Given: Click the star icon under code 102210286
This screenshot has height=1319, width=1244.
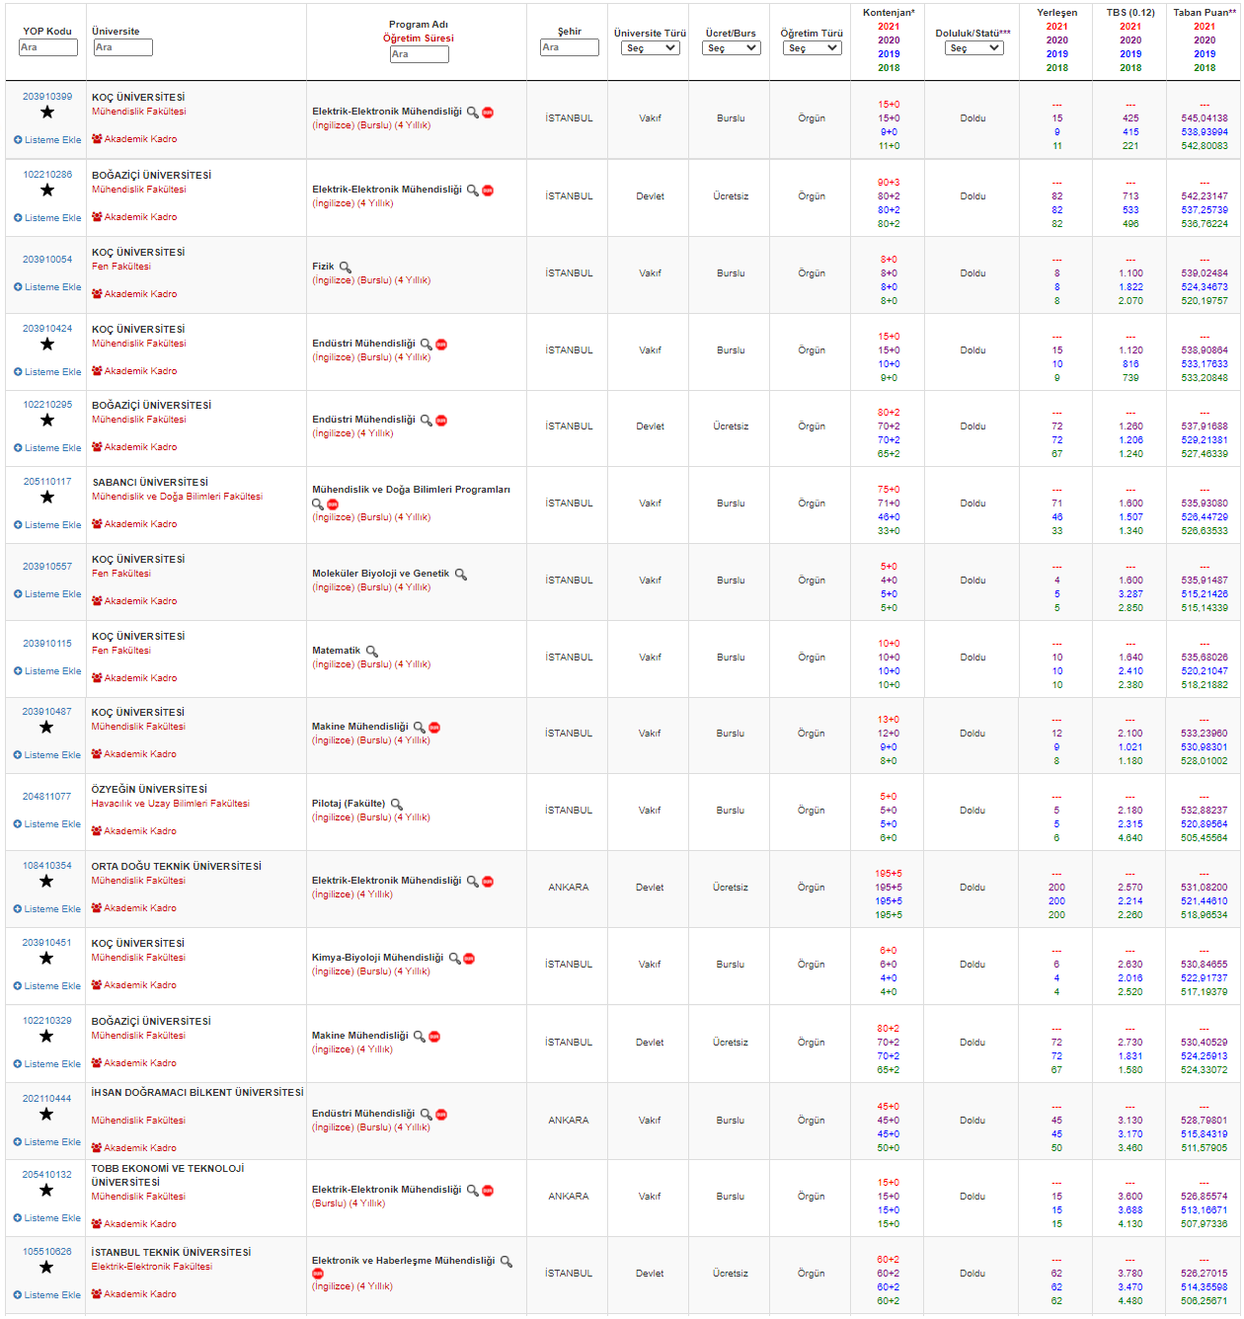Looking at the screenshot, I should (46, 191).
